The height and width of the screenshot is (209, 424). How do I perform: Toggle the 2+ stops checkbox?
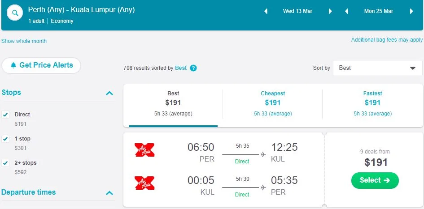tap(6, 163)
